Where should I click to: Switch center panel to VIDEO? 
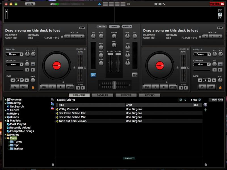[x=114, y=26]
